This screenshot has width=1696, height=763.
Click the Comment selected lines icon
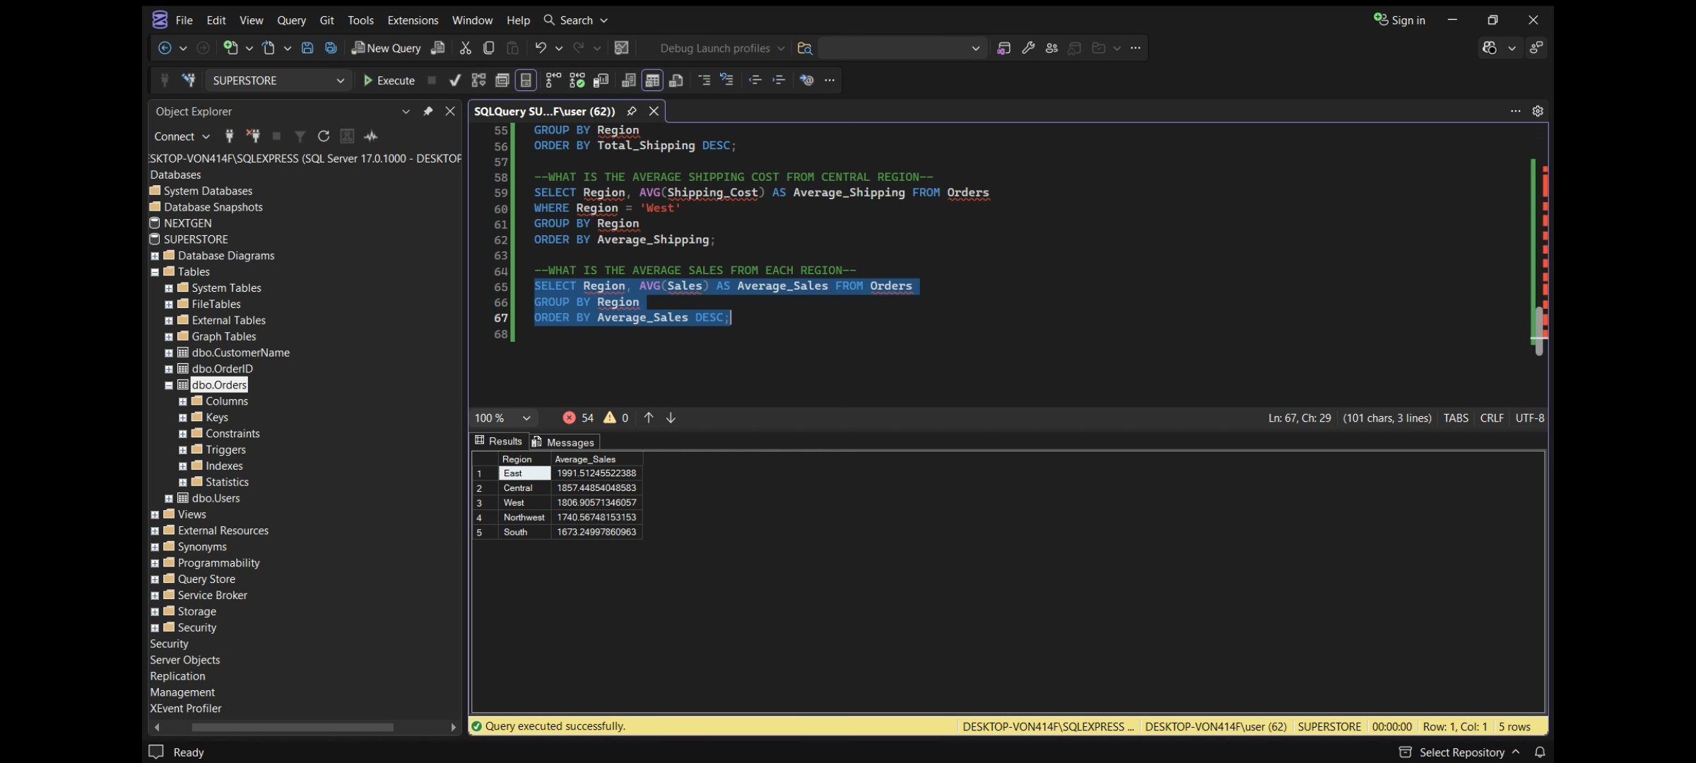point(704,81)
